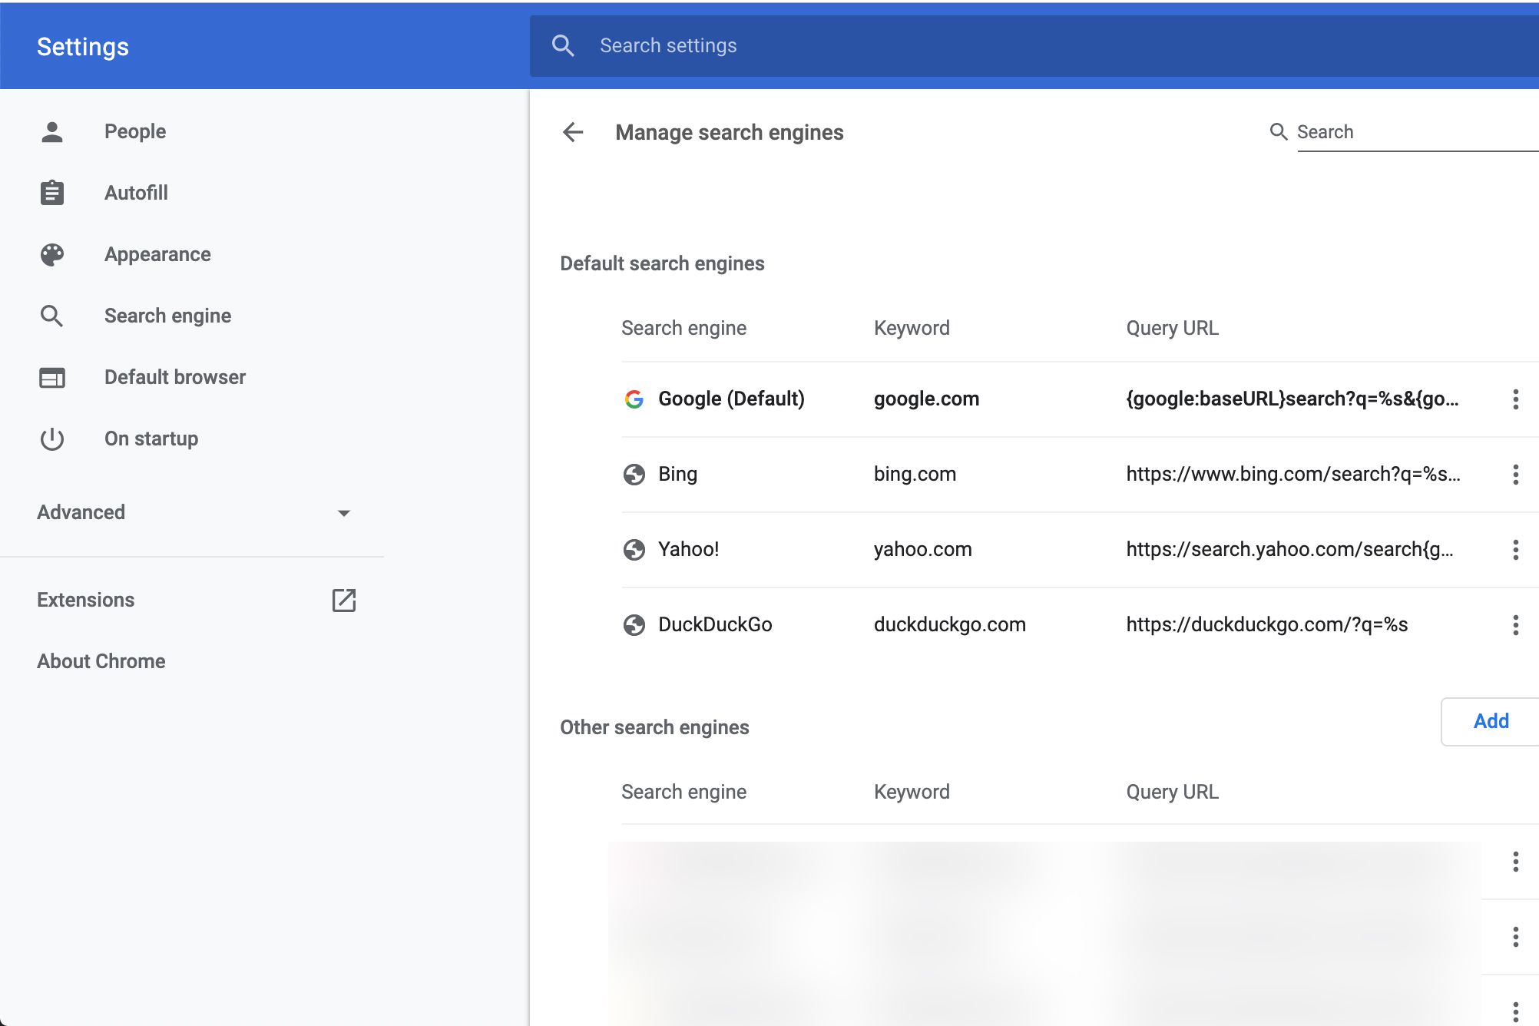Screen dimensions: 1539x1026
Task: Click the back arrow icon
Action: (571, 131)
